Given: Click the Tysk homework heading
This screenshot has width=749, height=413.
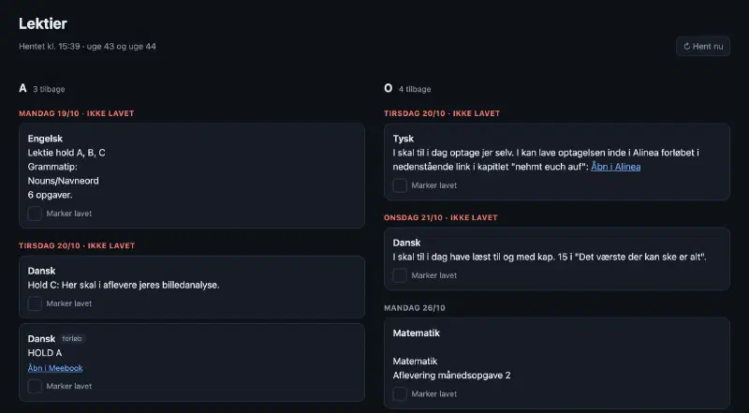Looking at the screenshot, I should coord(404,139).
